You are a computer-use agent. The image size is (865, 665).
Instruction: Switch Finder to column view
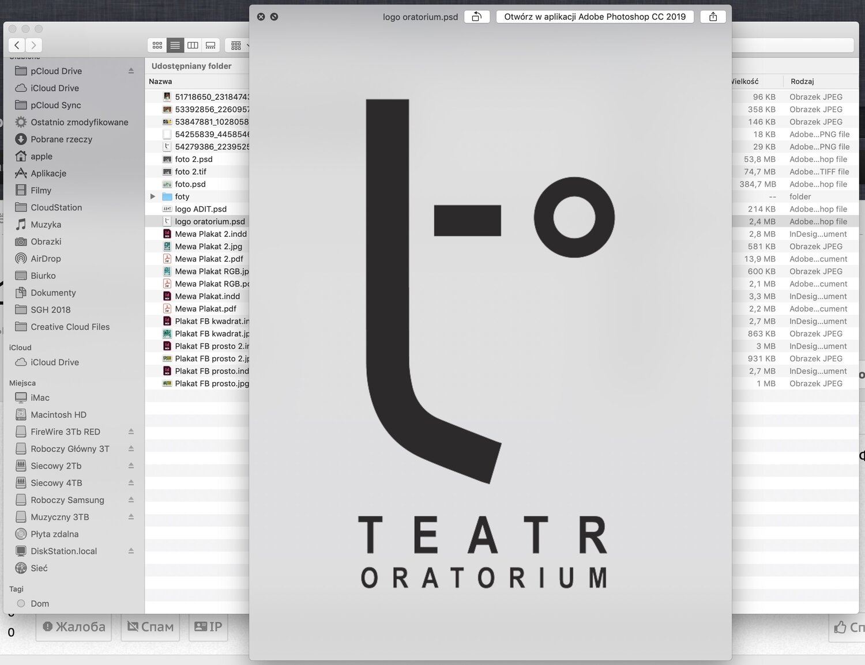coord(193,45)
